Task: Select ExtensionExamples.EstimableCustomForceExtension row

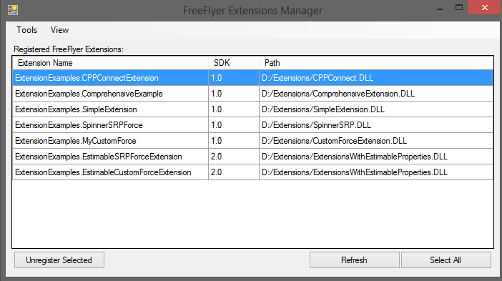Action: (x=252, y=172)
